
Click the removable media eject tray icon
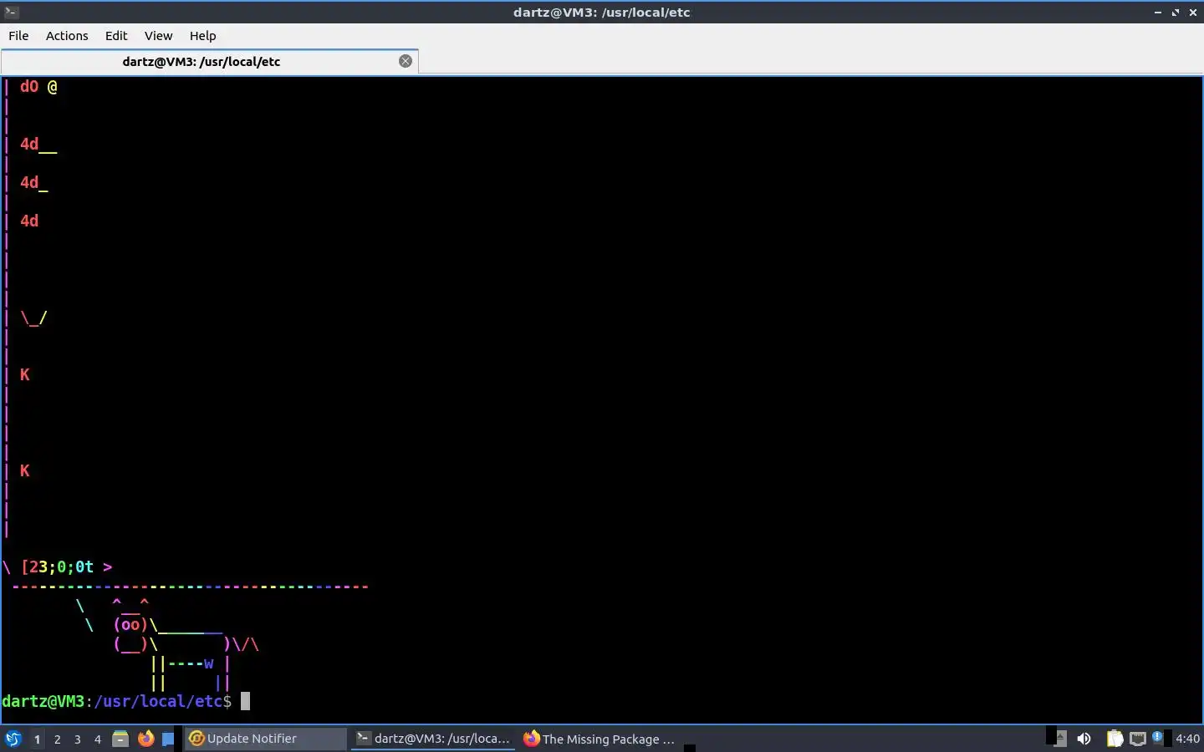point(1060,739)
